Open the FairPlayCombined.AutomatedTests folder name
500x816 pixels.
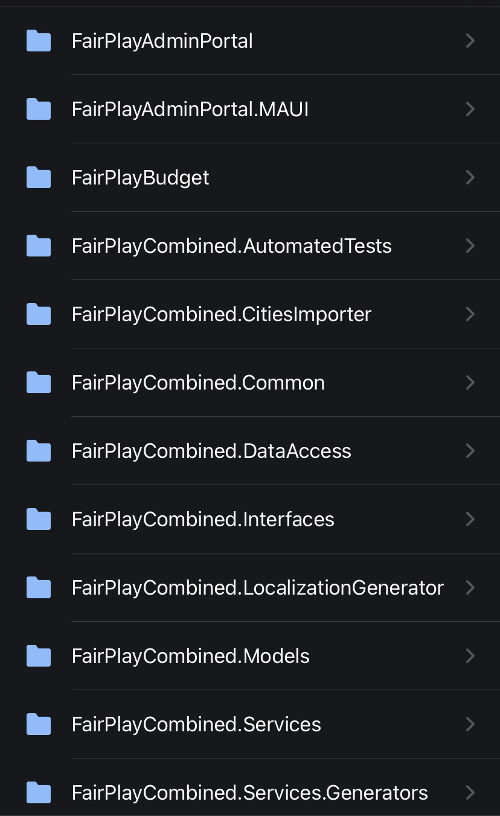[232, 246]
